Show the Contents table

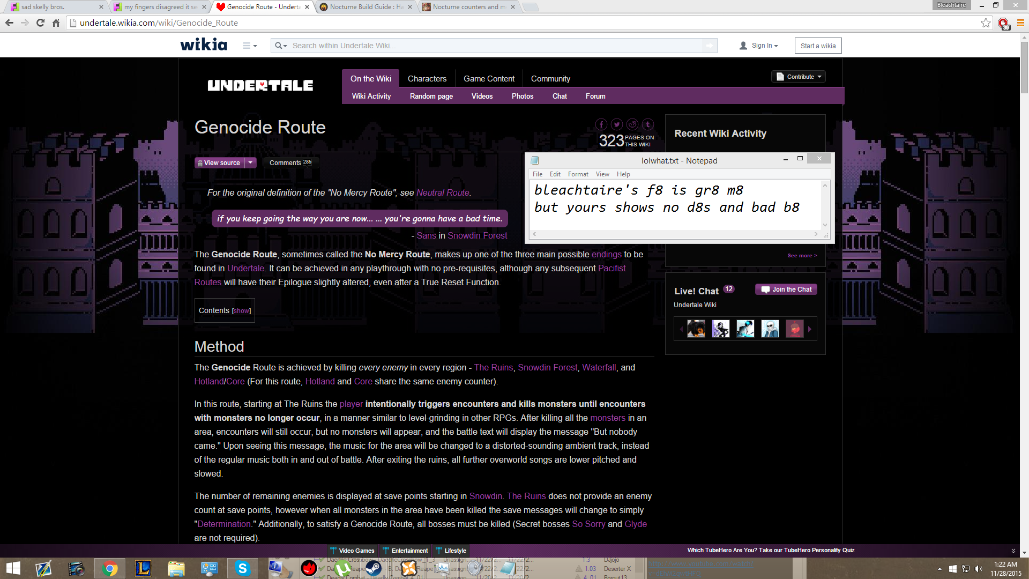tap(241, 311)
